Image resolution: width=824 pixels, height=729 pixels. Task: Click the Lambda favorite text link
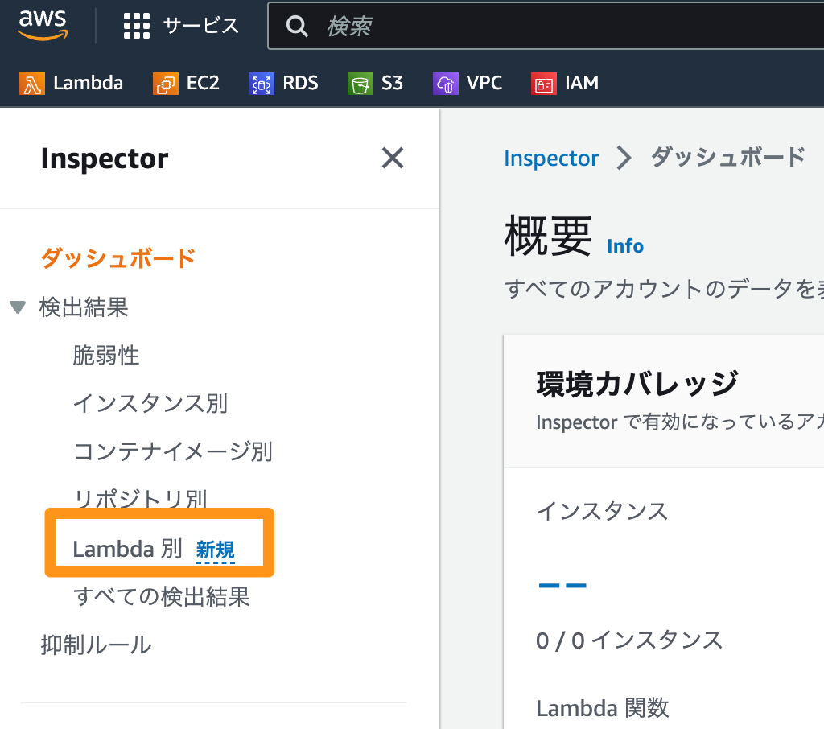(x=89, y=83)
